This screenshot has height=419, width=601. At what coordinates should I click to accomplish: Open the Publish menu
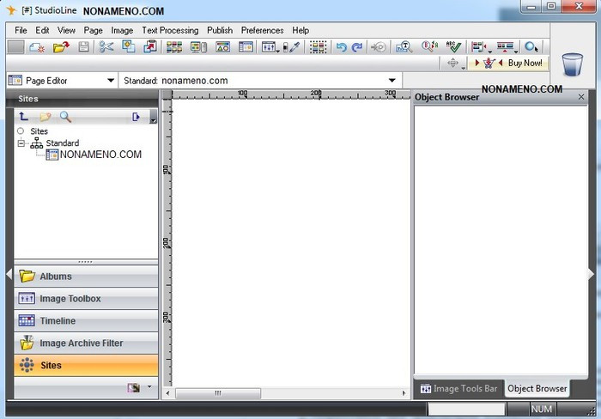(x=220, y=30)
